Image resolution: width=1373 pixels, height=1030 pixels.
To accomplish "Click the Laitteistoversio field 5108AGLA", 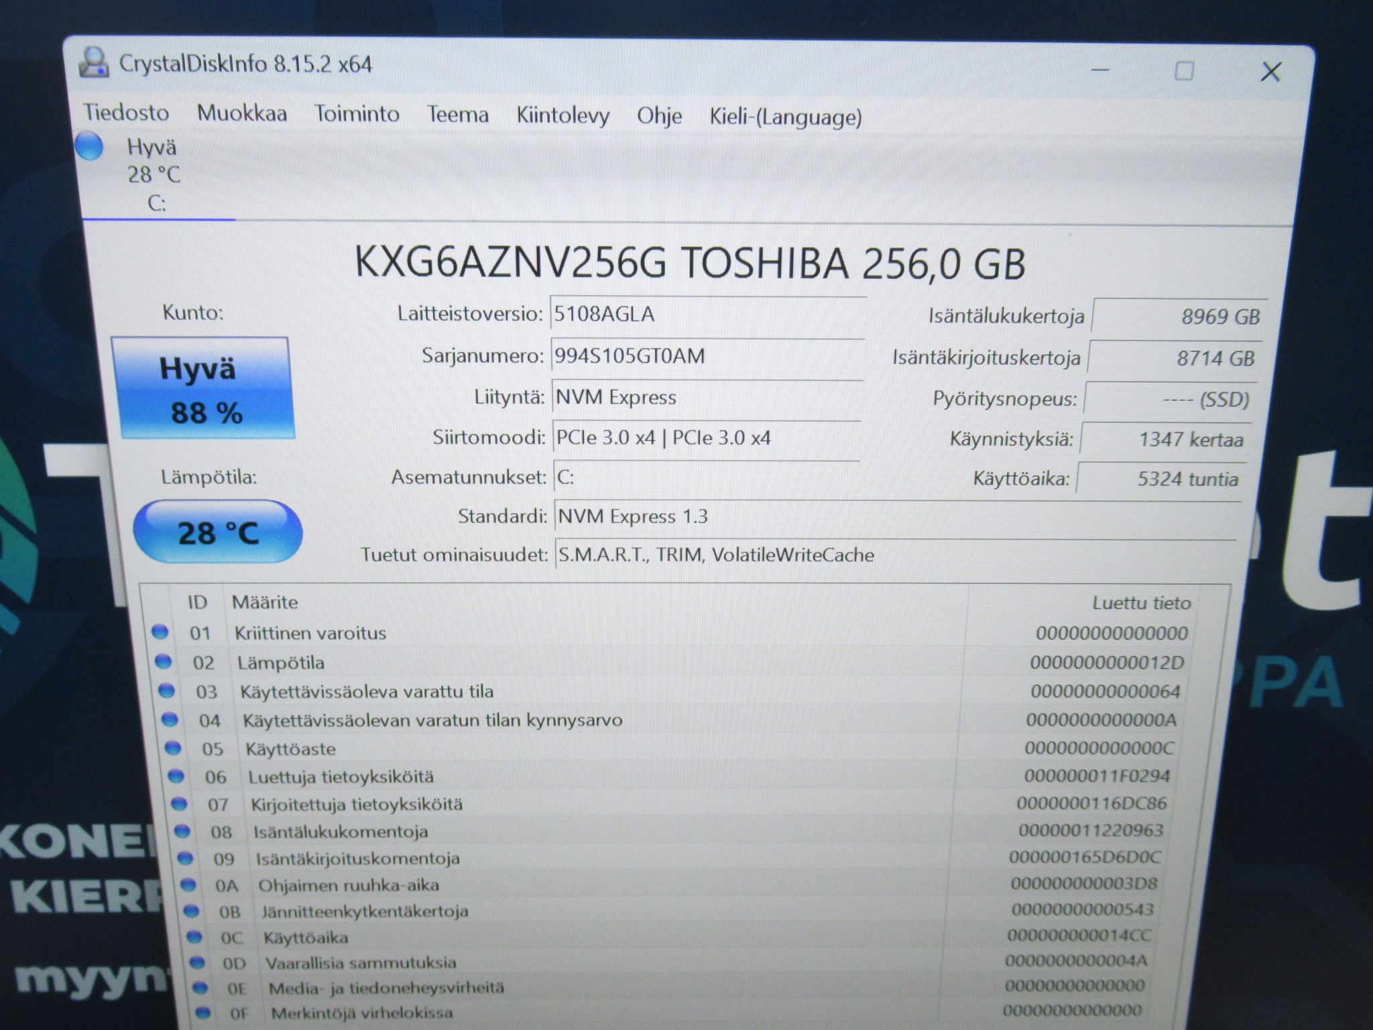I will point(709,314).
